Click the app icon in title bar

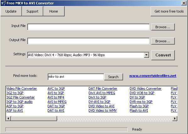tap(3, 3)
